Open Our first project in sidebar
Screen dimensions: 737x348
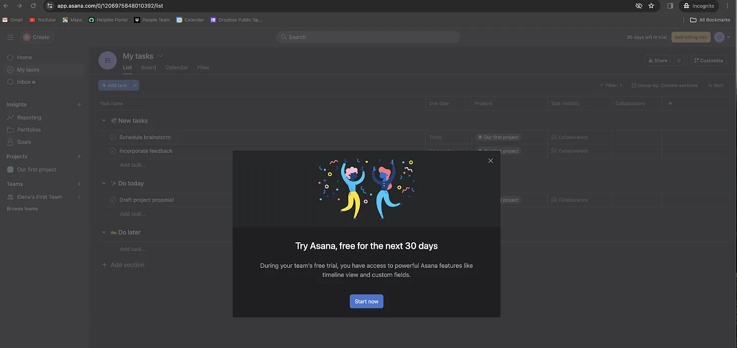point(36,170)
